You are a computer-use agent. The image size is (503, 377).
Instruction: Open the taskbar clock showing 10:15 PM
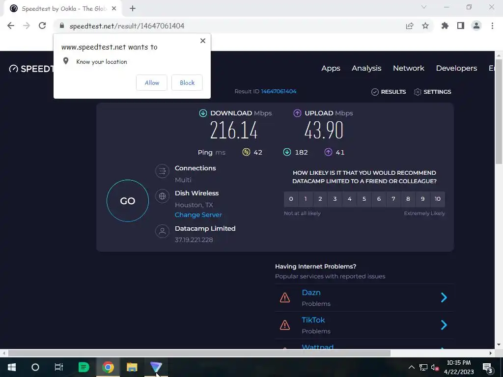point(459,367)
